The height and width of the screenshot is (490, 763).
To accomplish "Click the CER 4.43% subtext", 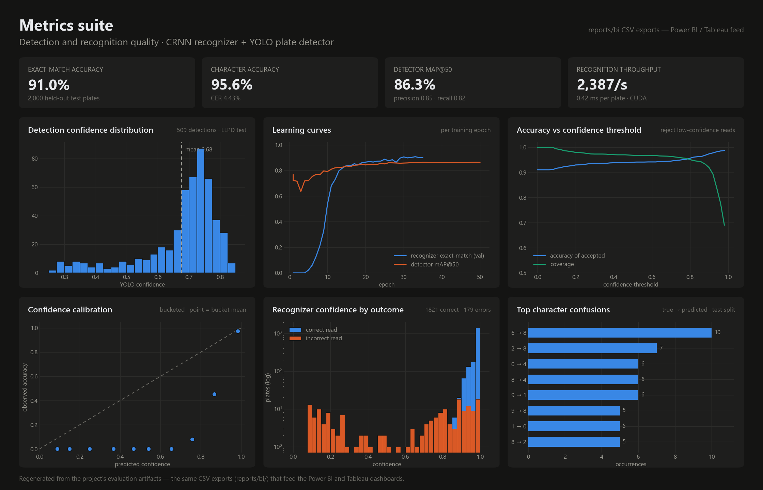I will pyautogui.click(x=225, y=98).
